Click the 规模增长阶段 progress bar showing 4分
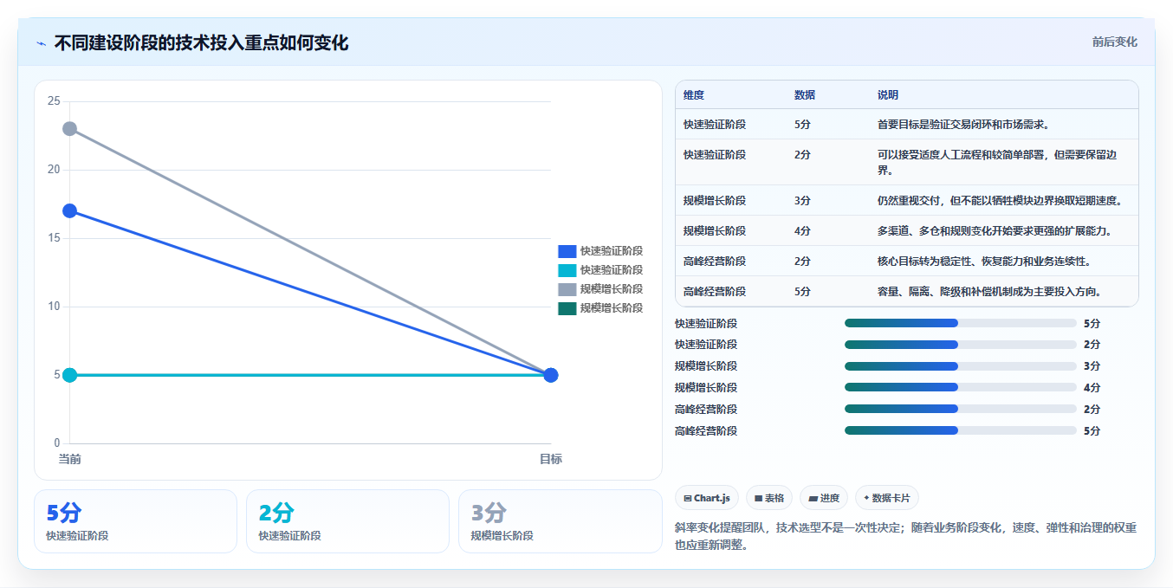Image resolution: width=1173 pixels, height=588 pixels. point(960,388)
